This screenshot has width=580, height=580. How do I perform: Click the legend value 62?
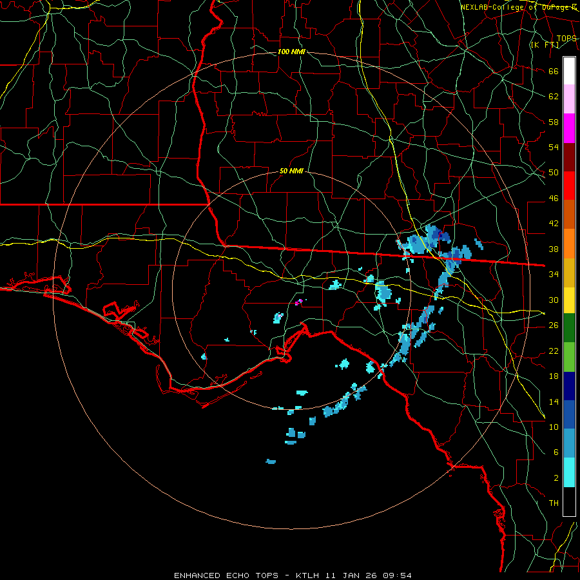tap(554, 96)
